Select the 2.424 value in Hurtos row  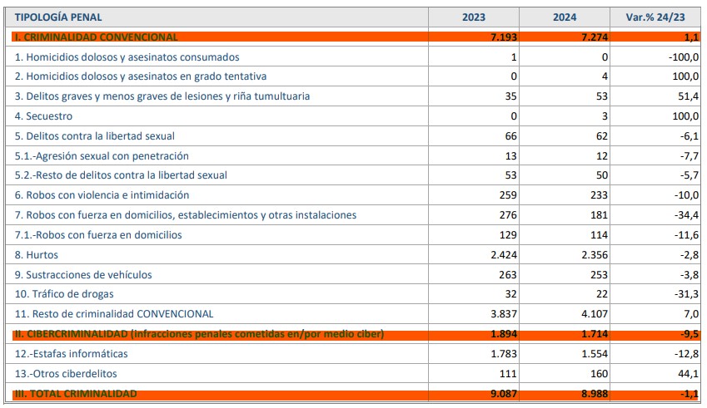click(x=500, y=255)
